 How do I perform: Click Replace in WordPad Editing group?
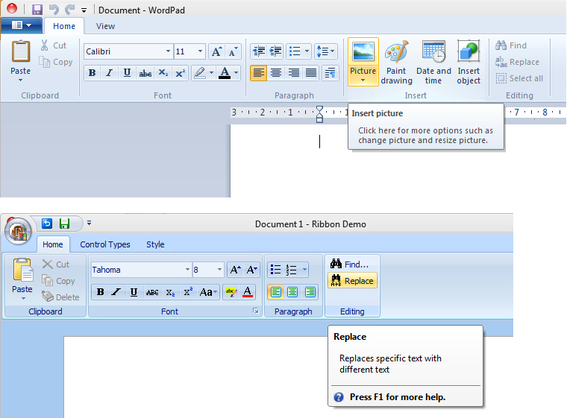517,62
